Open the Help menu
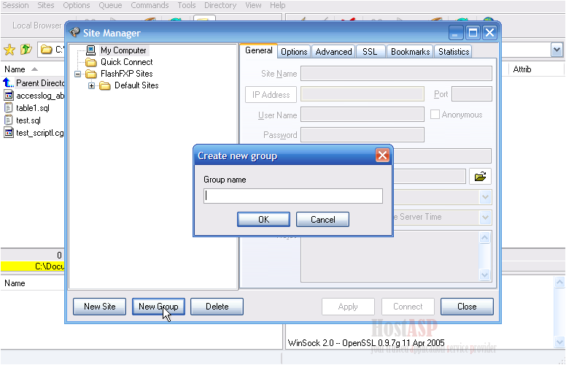This screenshot has height=365, width=566. (x=278, y=5)
